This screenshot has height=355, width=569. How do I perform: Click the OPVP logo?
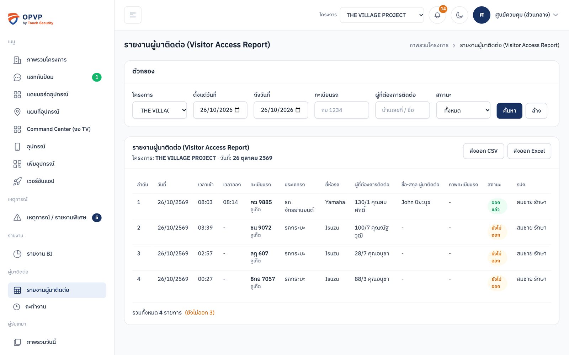click(31, 19)
